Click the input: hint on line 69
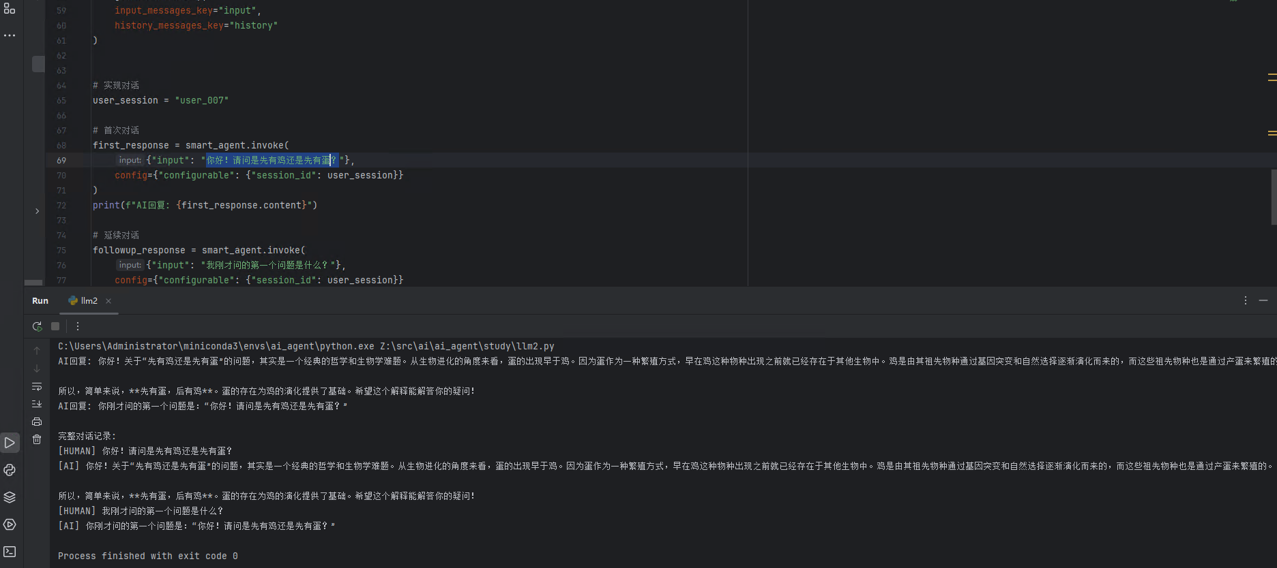This screenshot has width=1277, height=568. (130, 160)
